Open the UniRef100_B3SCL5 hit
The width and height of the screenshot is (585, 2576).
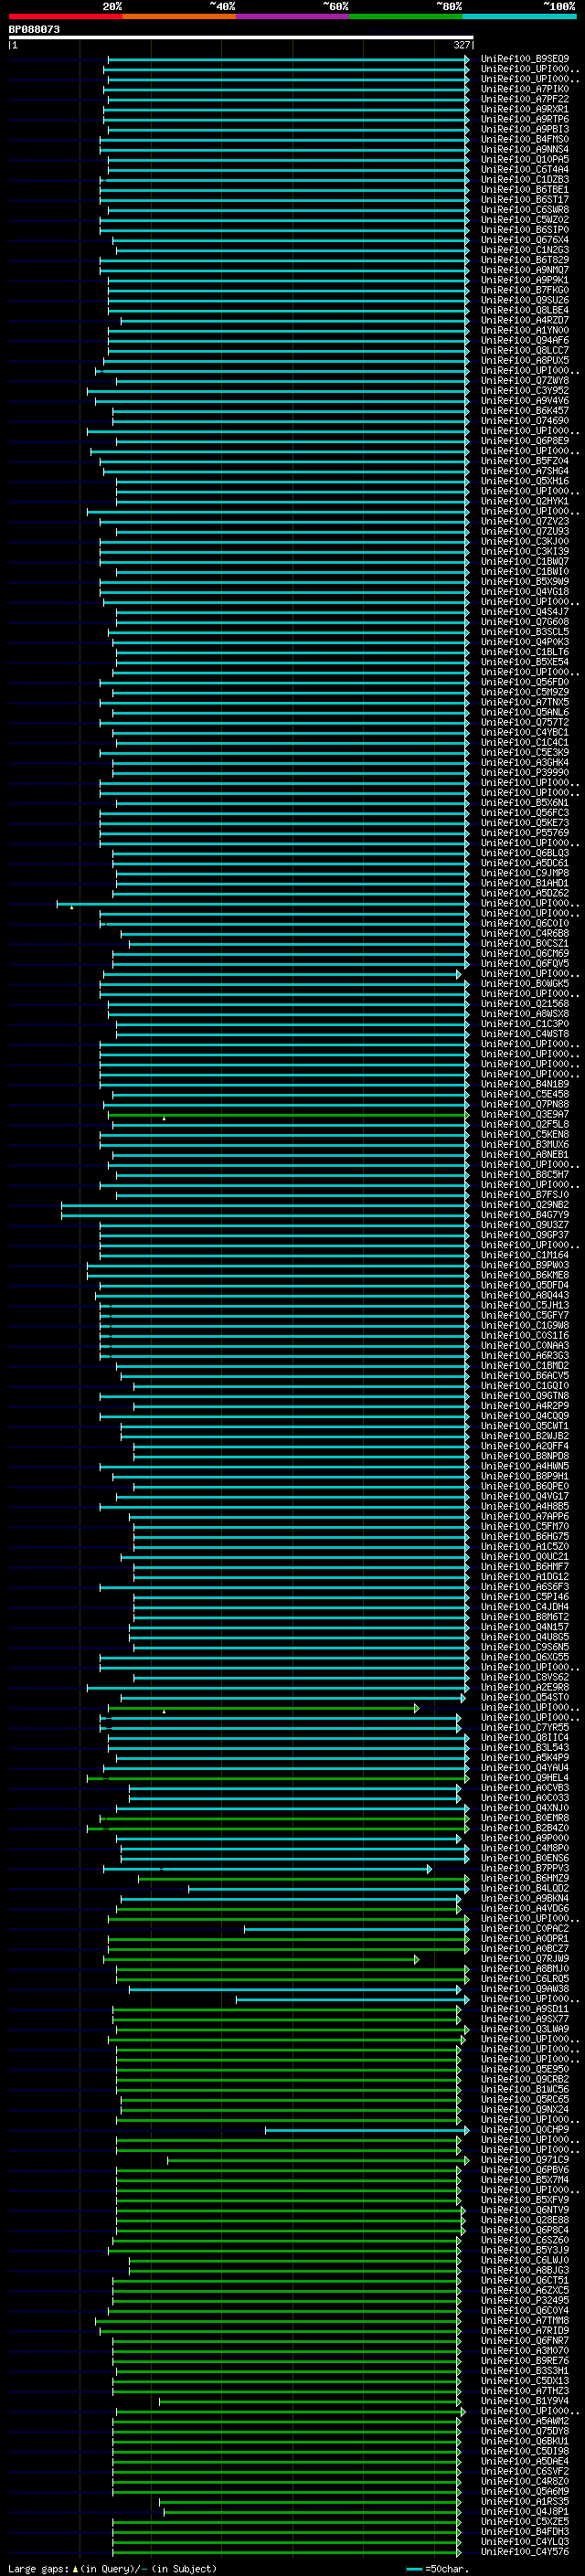click(x=525, y=632)
